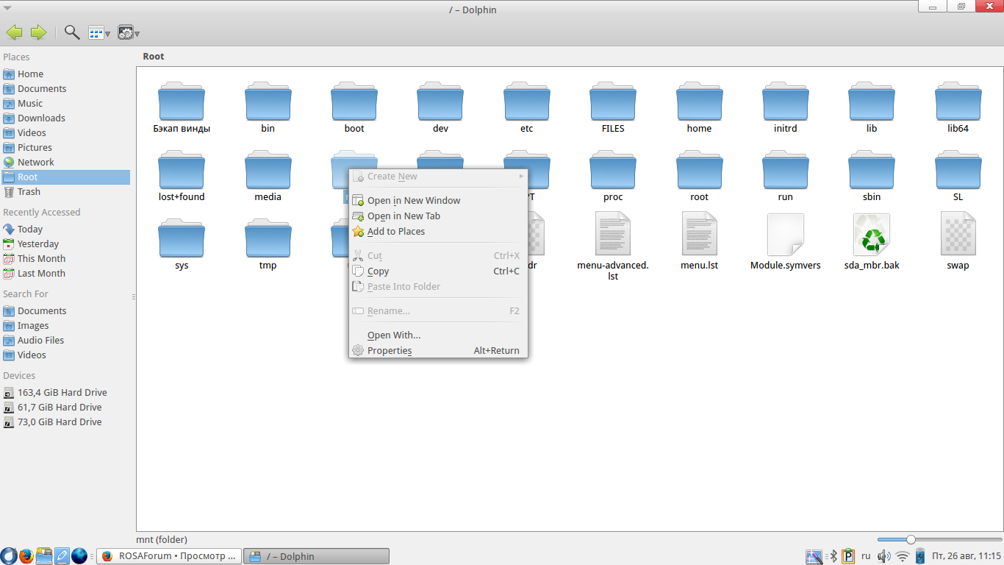
Task: Select the Last Month recent filter
Action: click(x=41, y=274)
